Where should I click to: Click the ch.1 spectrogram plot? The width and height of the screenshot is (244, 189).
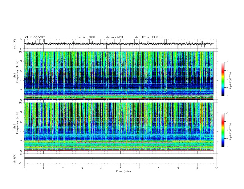119,75
